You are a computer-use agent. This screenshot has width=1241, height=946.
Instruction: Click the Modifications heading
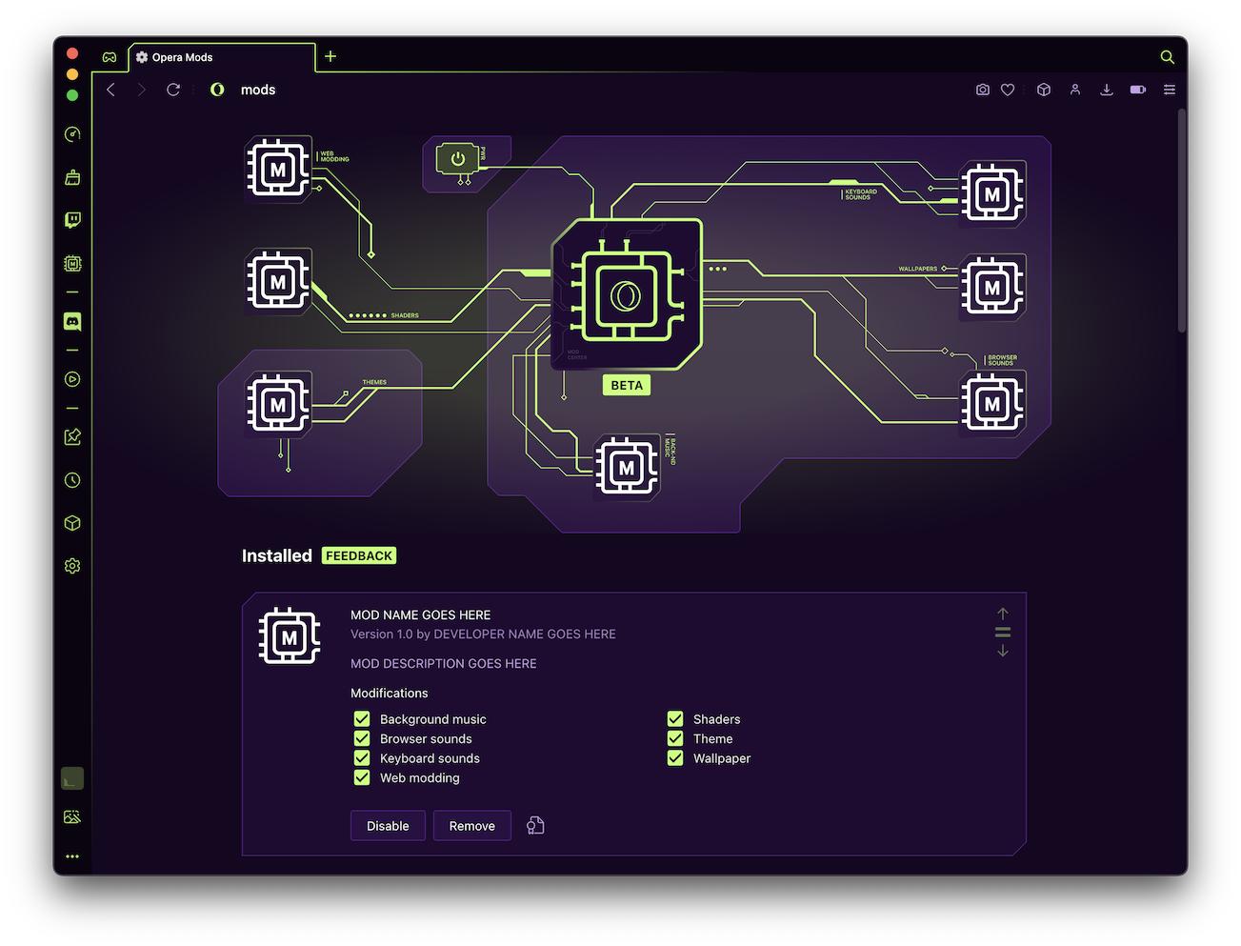click(390, 694)
